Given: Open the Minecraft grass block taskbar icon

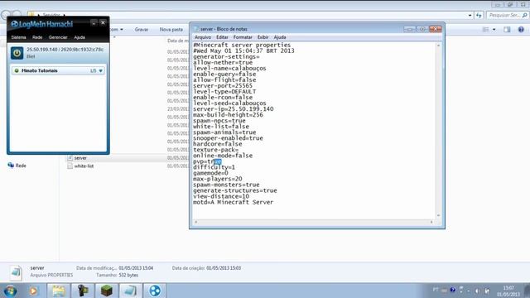Looking at the screenshot, I should [107, 291].
